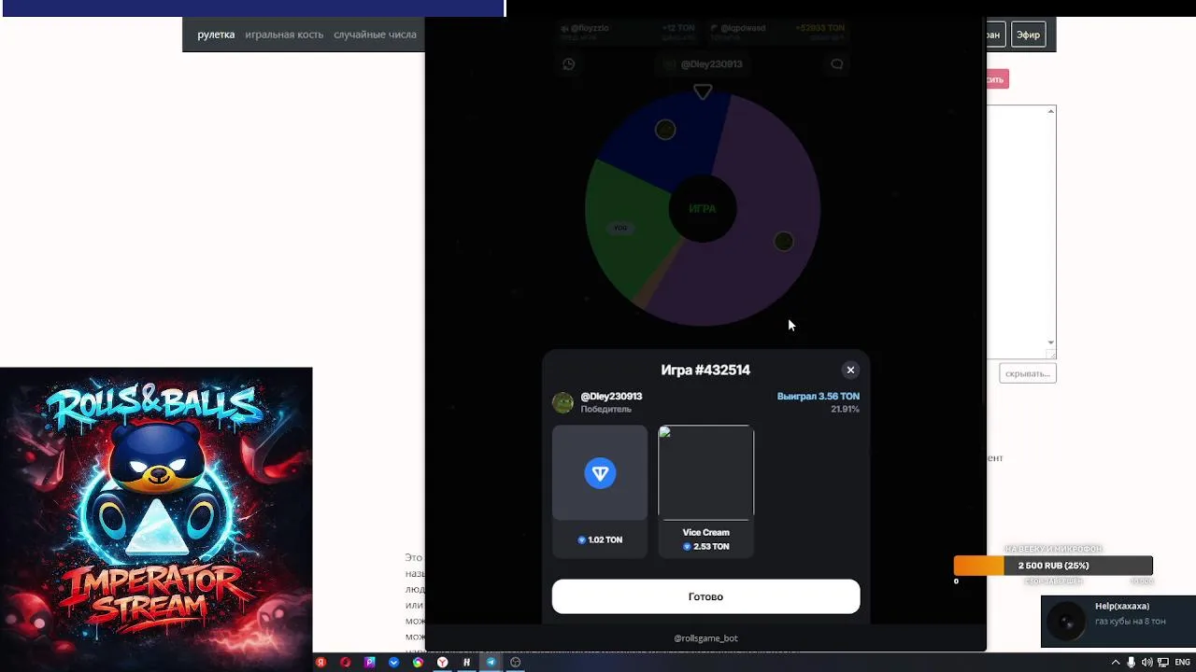
Task: Click the pink button behind the overlay
Action: click(997, 79)
